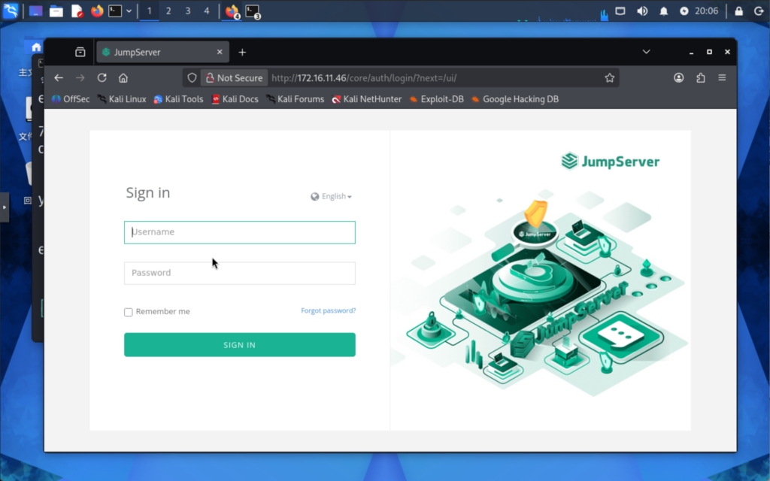This screenshot has height=481, width=770.
Task: Open the list all tabs chevron
Action: tap(646, 53)
